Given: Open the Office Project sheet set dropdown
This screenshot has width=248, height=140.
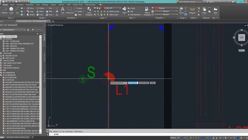Looking at the screenshot, I should pos(13,30).
